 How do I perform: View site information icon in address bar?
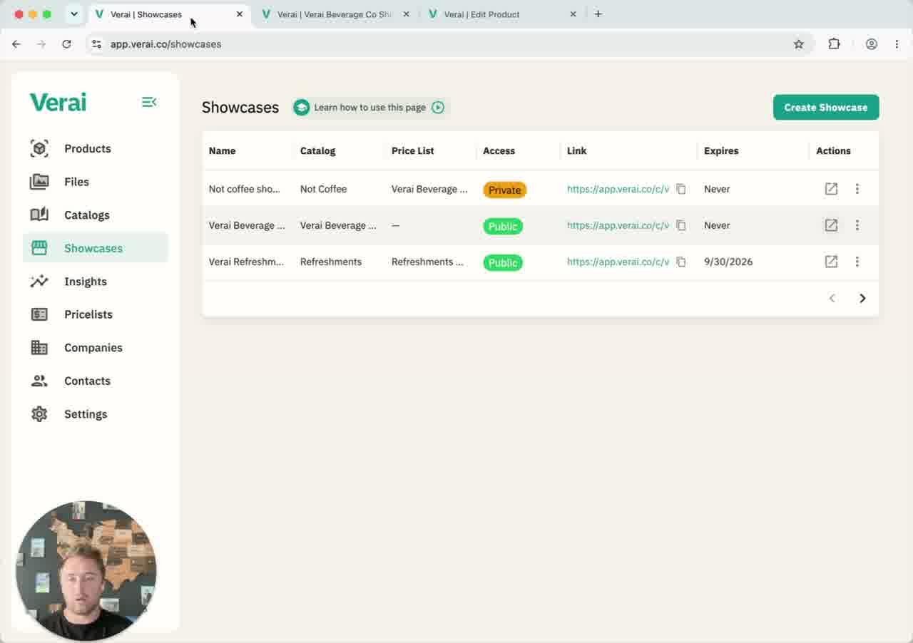pos(96,44)
